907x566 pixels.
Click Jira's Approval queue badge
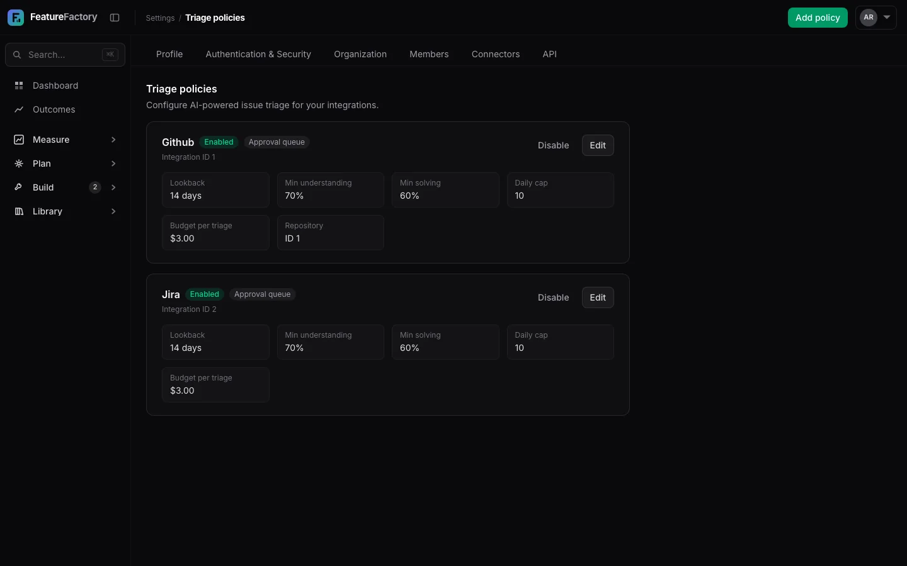(262, 294)
